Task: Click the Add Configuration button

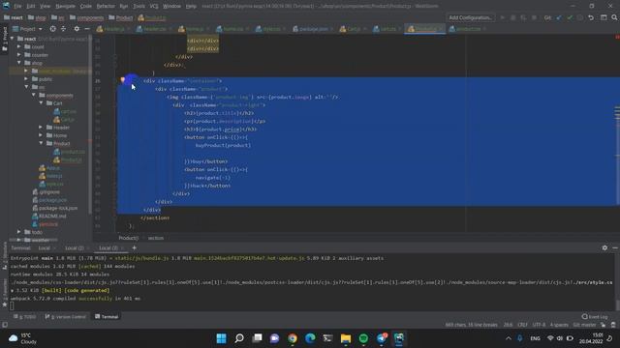Action: click(470, 17)
